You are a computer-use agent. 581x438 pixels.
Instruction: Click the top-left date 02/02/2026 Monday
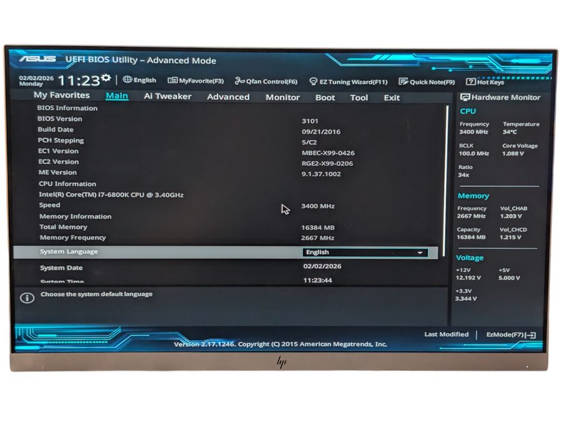click(x=36, y=81)
